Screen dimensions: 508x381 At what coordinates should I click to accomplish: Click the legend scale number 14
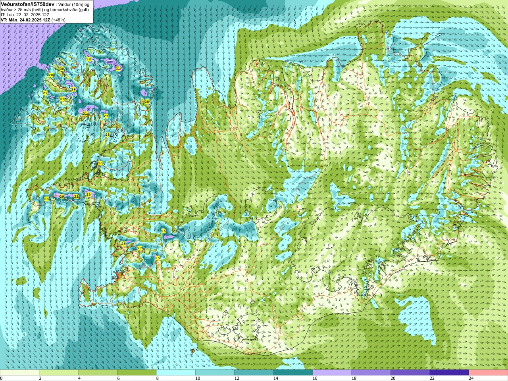tap(276, 378)
